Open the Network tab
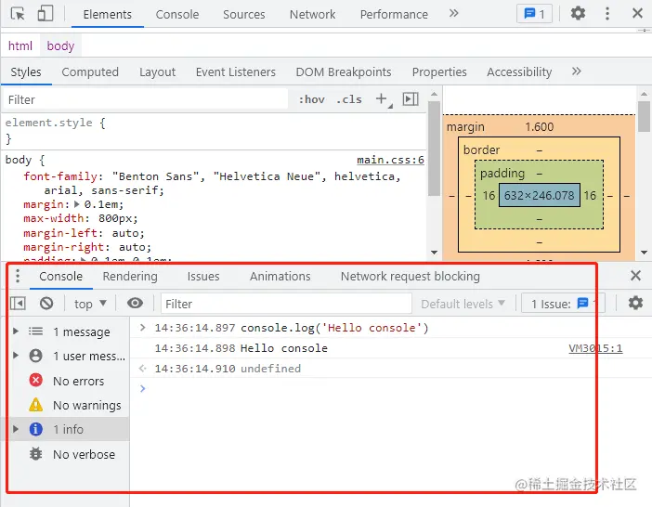This screenshot has width=652, height=507. pyautogui.click(x=312, y=15)
